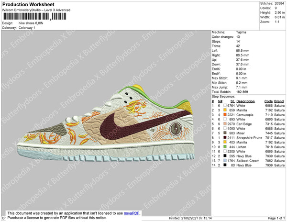Select Wilcom EmbroideryStudio Level 3 Advanced text
The height and width of the screenshot is (222, 287).
[36, 10]
